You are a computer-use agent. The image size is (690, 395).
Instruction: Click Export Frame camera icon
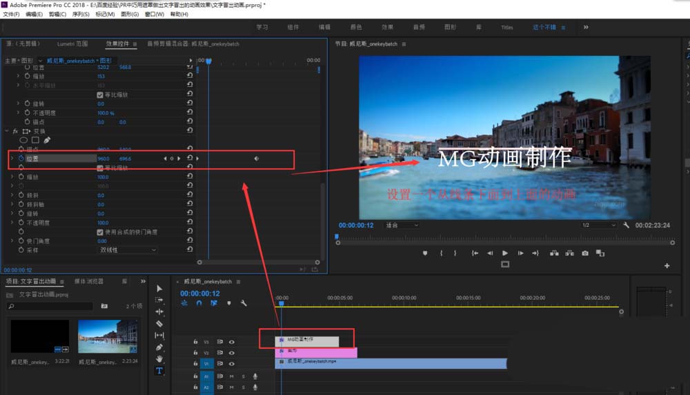pos(585,253)
